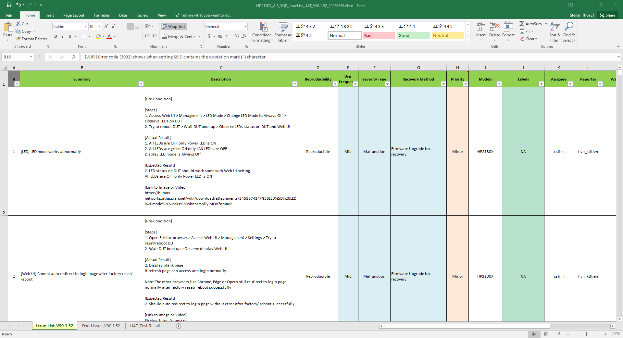Center text horizontally

pos(130,36)
